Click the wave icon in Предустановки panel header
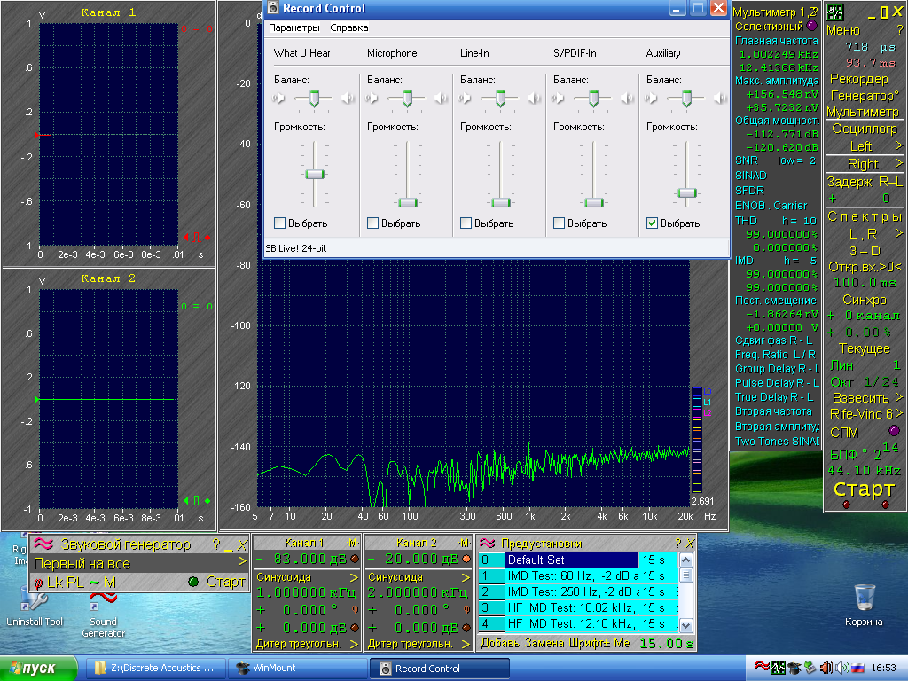The image size is (908, 681). (488, 544)
